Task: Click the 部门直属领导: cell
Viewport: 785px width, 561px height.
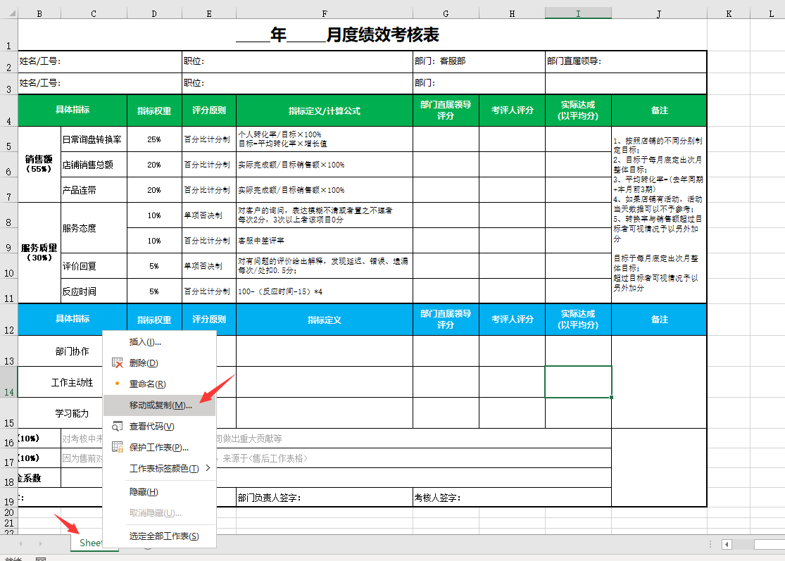Action: tap(626, 61)
